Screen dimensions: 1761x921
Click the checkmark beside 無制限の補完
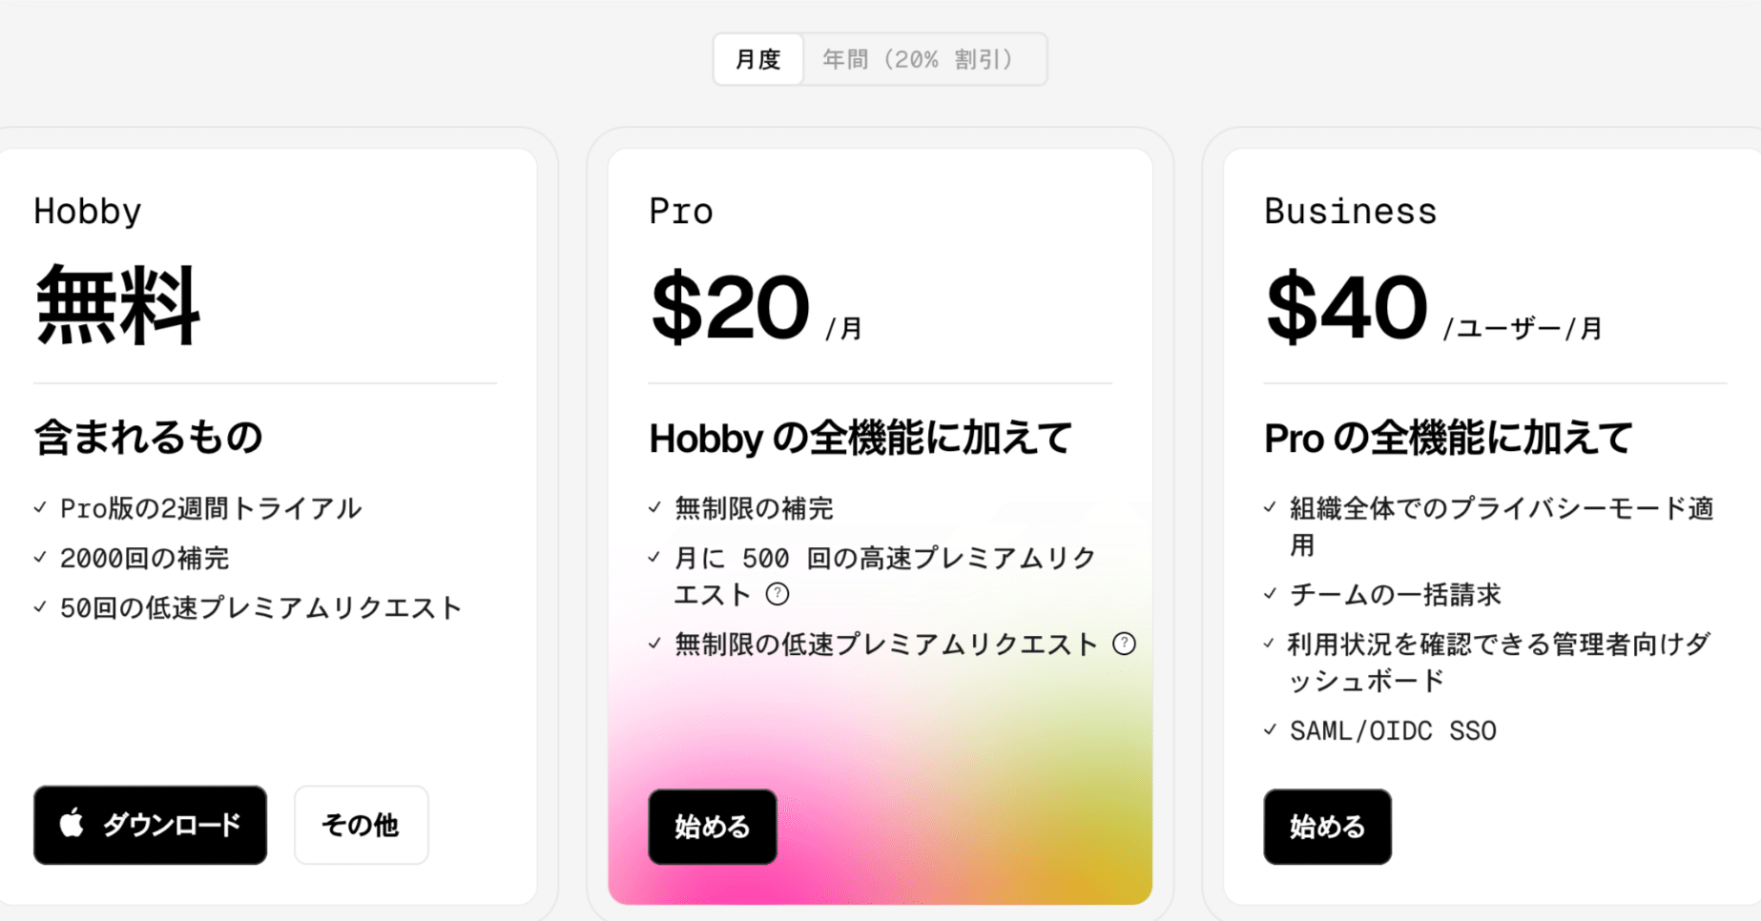pyautogui.click(x=653, y=508)
